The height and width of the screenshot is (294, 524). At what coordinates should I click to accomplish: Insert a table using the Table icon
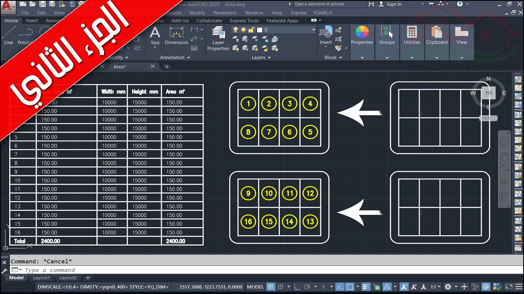pyautogui.click(x=194, y=48)
